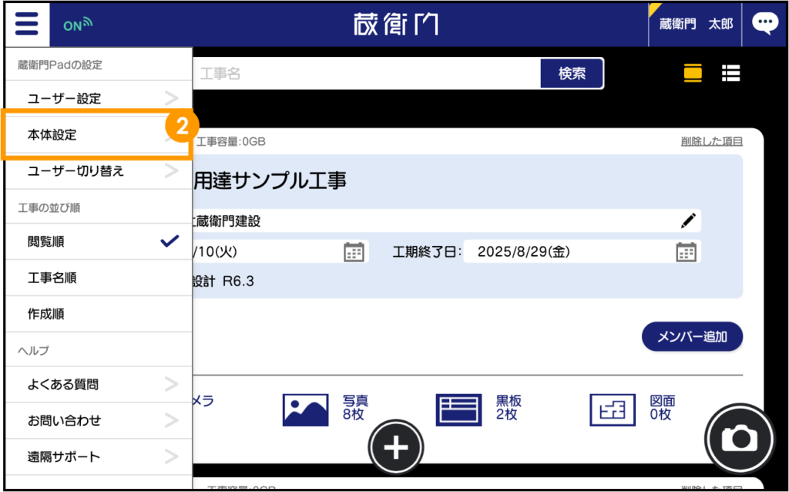Open ユーザー切り替え menu item
This screenshot has width=789, height=492.
(96, 170)
